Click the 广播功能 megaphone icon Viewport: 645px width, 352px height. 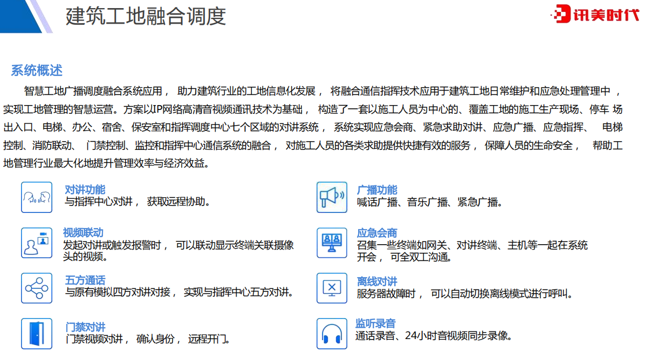332,197
